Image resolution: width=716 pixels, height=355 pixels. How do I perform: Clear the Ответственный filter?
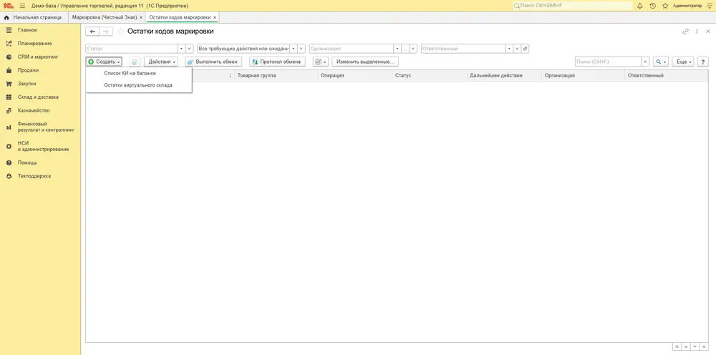[517, 49]
